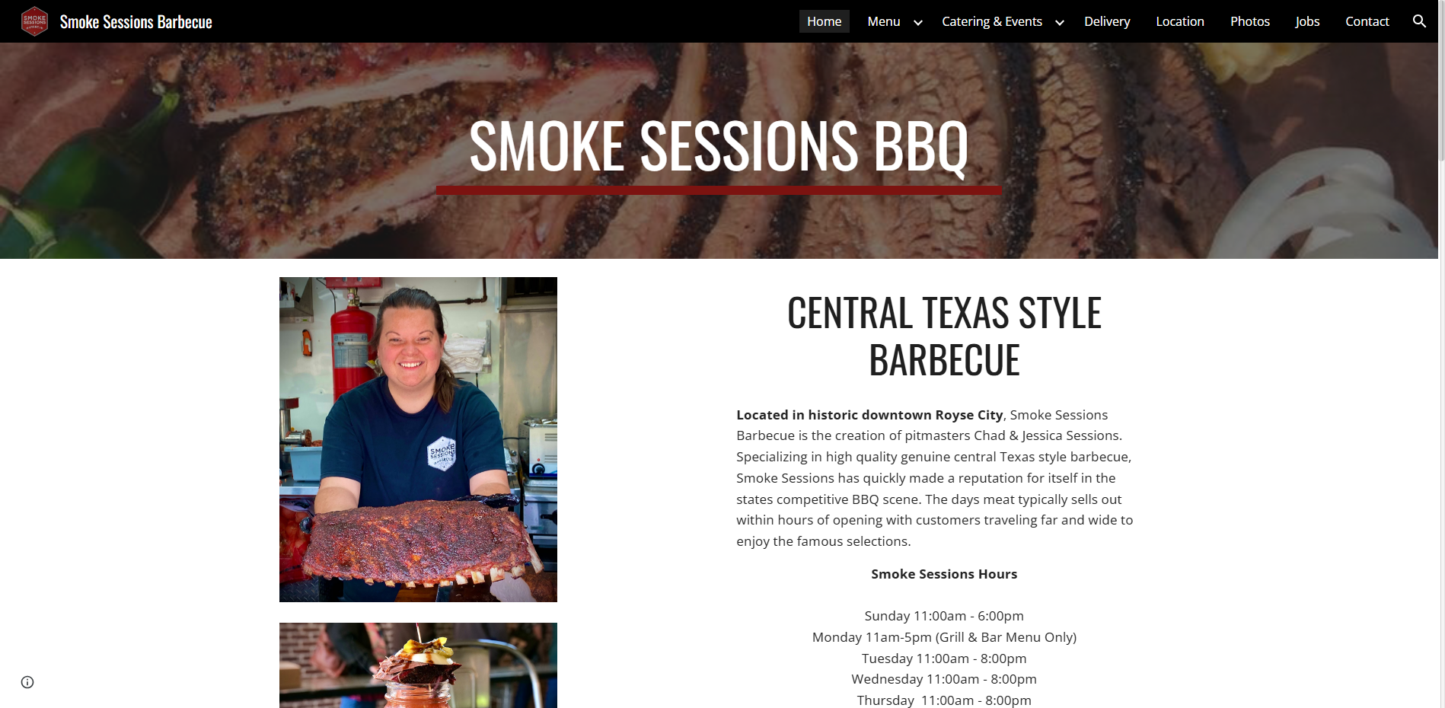Click the Smoke Sessions Barbecue site title
This screenshot has width=1445, height=708.
pos(136,22)
